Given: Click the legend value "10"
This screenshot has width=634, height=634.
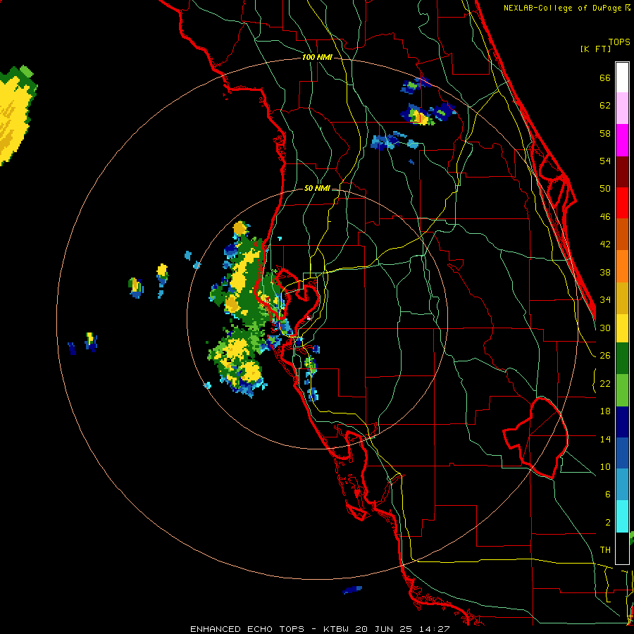Looking at the screenshot, I should [x=605, y=466].
